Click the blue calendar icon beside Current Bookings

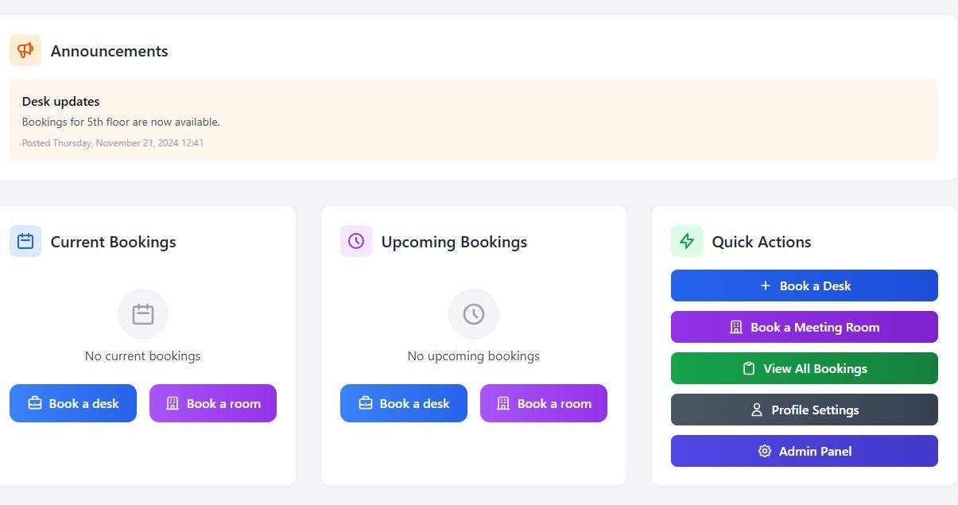coord(25,241)
